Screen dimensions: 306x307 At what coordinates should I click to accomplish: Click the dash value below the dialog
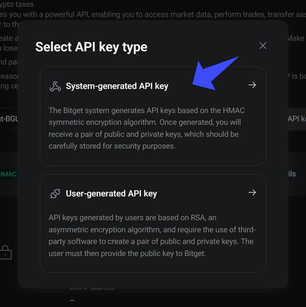coord(72,300)
